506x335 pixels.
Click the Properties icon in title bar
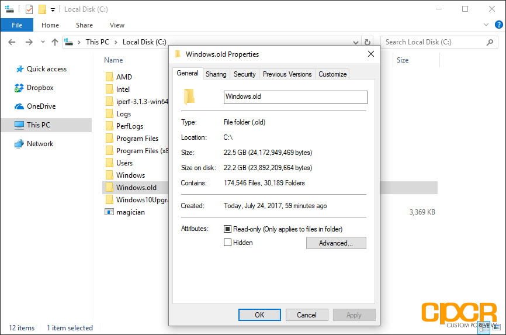pyautogui.click(x=29, y=9)
